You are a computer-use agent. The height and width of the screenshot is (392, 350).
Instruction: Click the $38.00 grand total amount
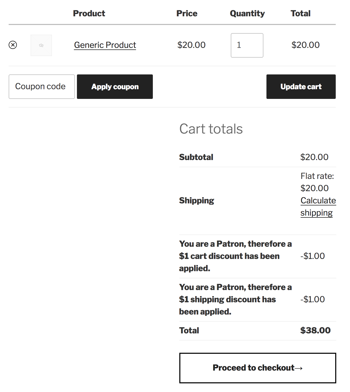click(315, 331)
